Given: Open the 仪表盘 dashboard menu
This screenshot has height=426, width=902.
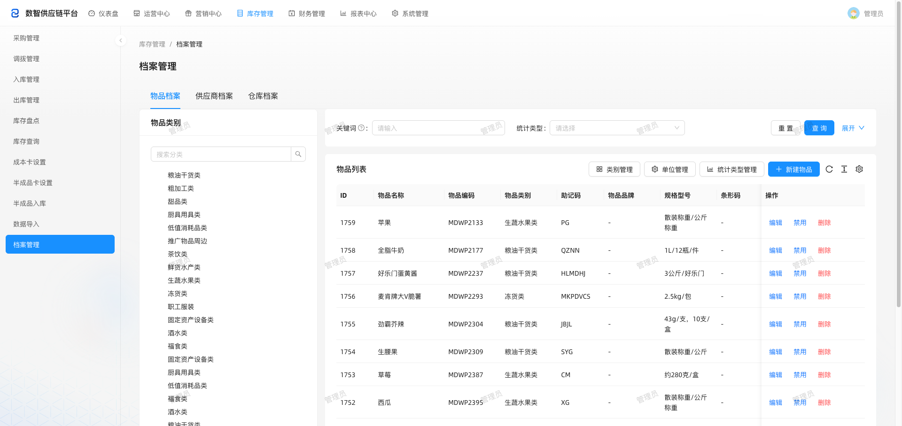Looking at the screenshot, I should click(103, 14).
